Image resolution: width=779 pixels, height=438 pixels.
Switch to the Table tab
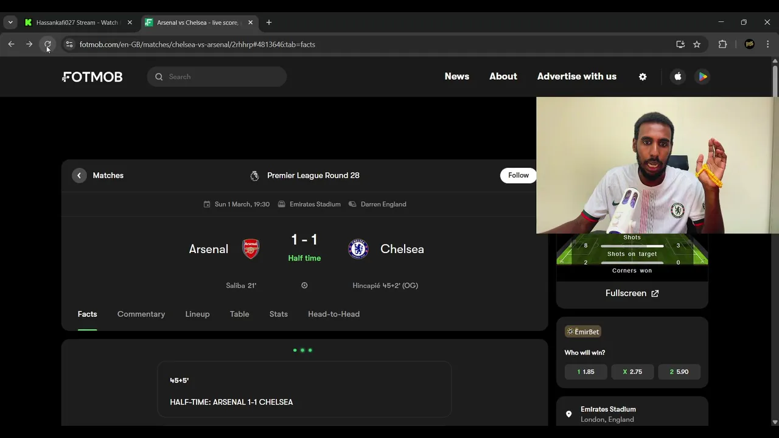(x=239, y=314)
